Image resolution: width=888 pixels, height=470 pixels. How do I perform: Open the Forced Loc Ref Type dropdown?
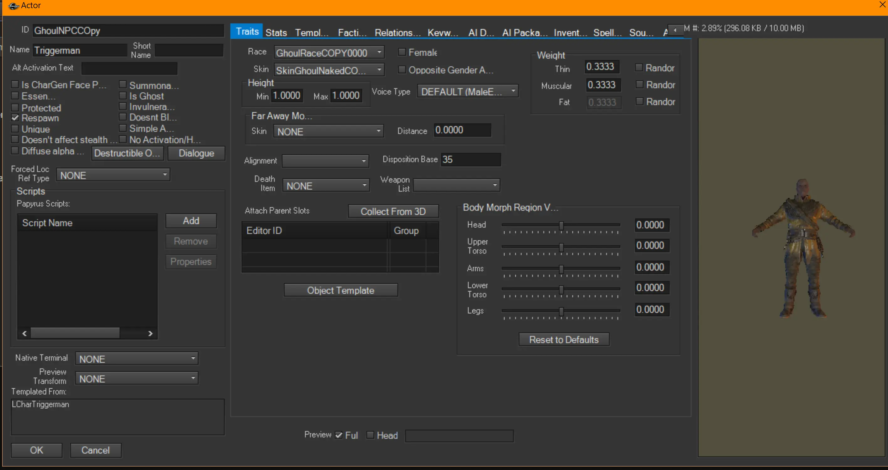tap(113, 175)
